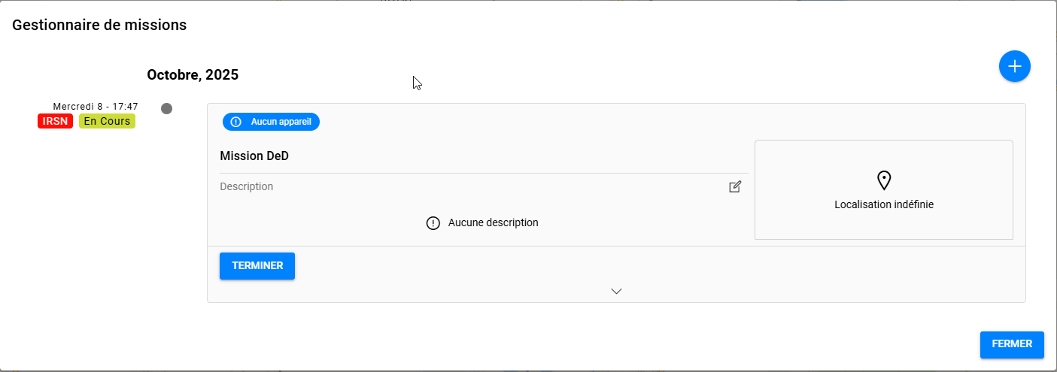This screenshot has height=372, width=1057.
Task: Click the Localisation indéfinie text
Action: [884, 204]
